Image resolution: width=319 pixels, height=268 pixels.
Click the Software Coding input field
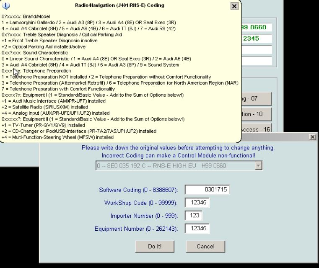207,190
